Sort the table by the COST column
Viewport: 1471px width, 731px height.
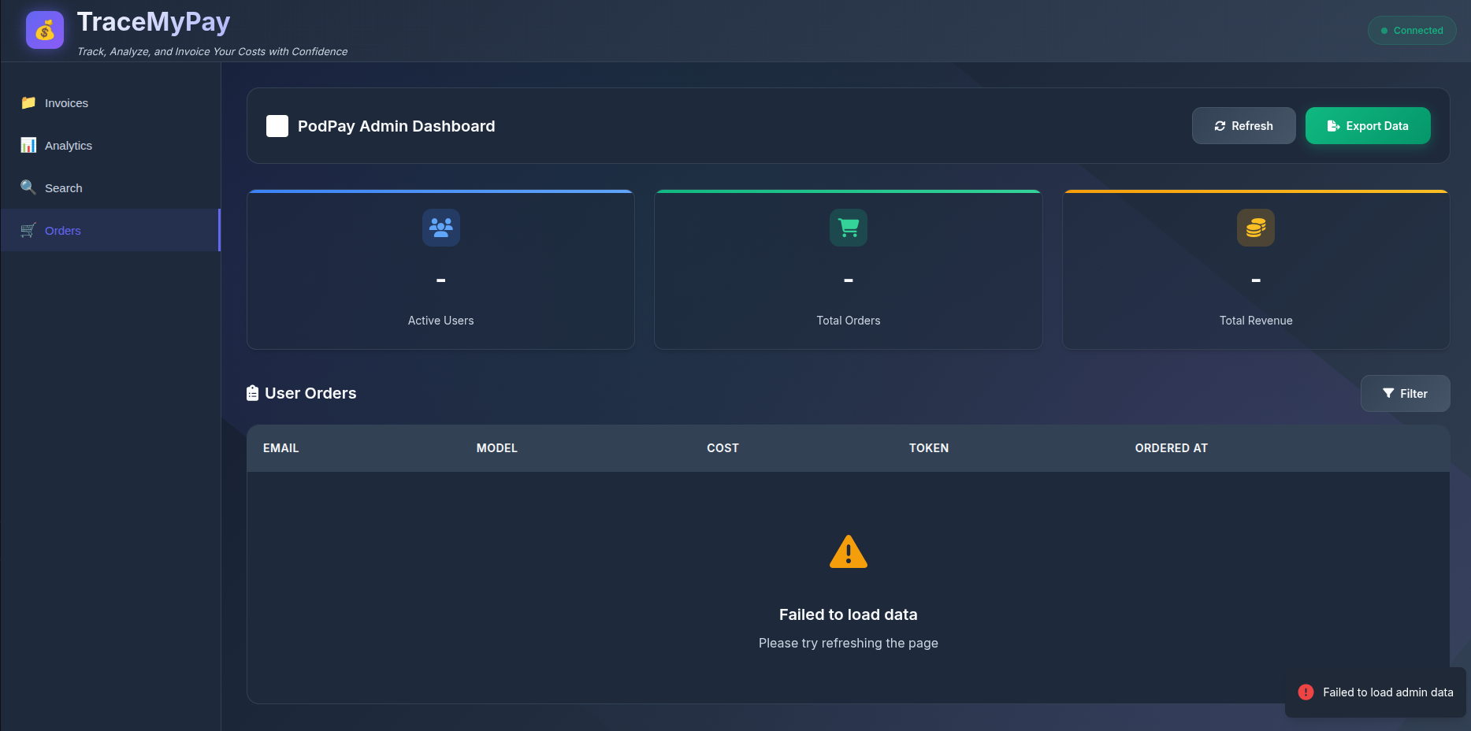722,447
